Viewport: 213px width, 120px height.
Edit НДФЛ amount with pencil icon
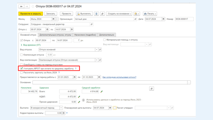79,97
